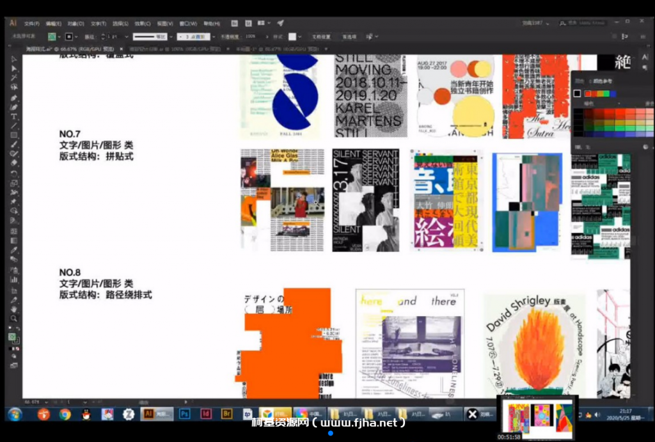Screen dimensions: 655x442
Task: Select the Scale tool
Action: 14,182
